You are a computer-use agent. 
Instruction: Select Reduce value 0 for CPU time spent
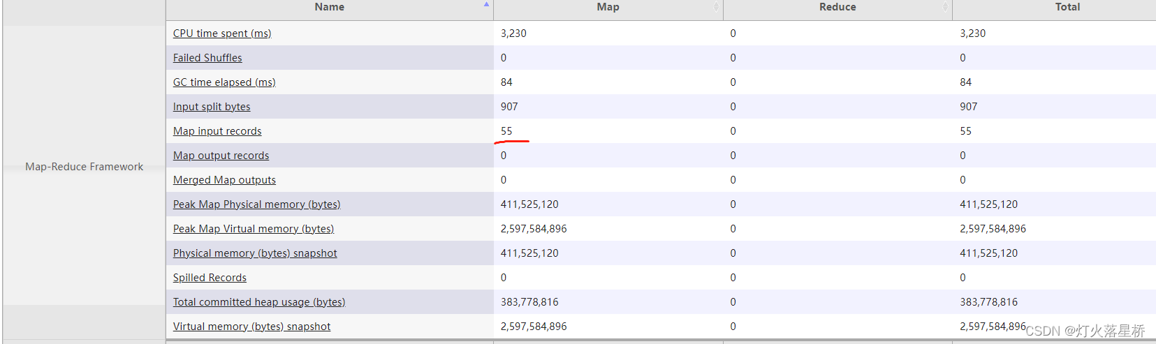(x=733, y=33)
